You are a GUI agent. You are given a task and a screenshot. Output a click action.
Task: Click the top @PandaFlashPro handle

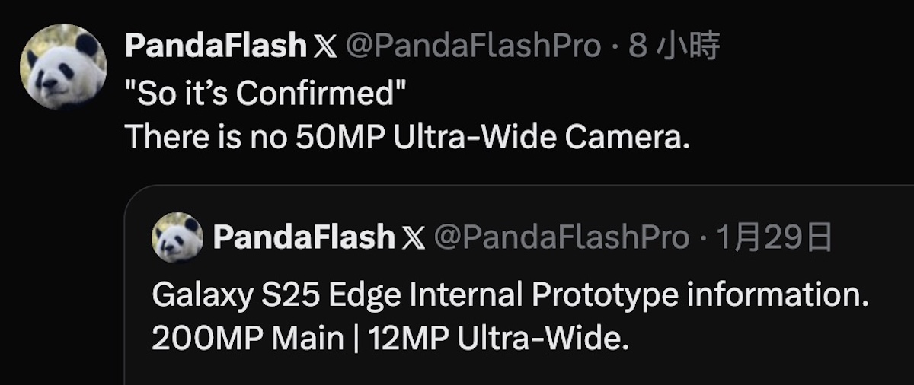[x=473, y=47]
